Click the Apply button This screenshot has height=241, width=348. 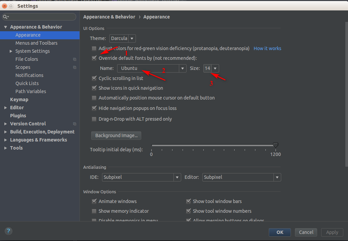tap(332, 232)
